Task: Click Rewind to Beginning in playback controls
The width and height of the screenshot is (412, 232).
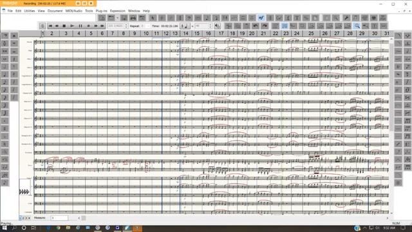Action: pyautogui.click(x=50, y=26)
